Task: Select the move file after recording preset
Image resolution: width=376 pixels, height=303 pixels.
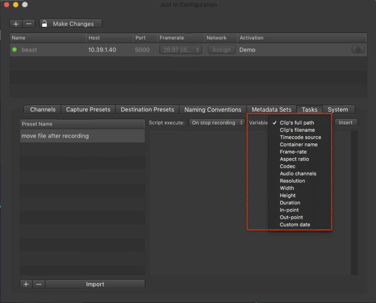Action: coord(83,136)
